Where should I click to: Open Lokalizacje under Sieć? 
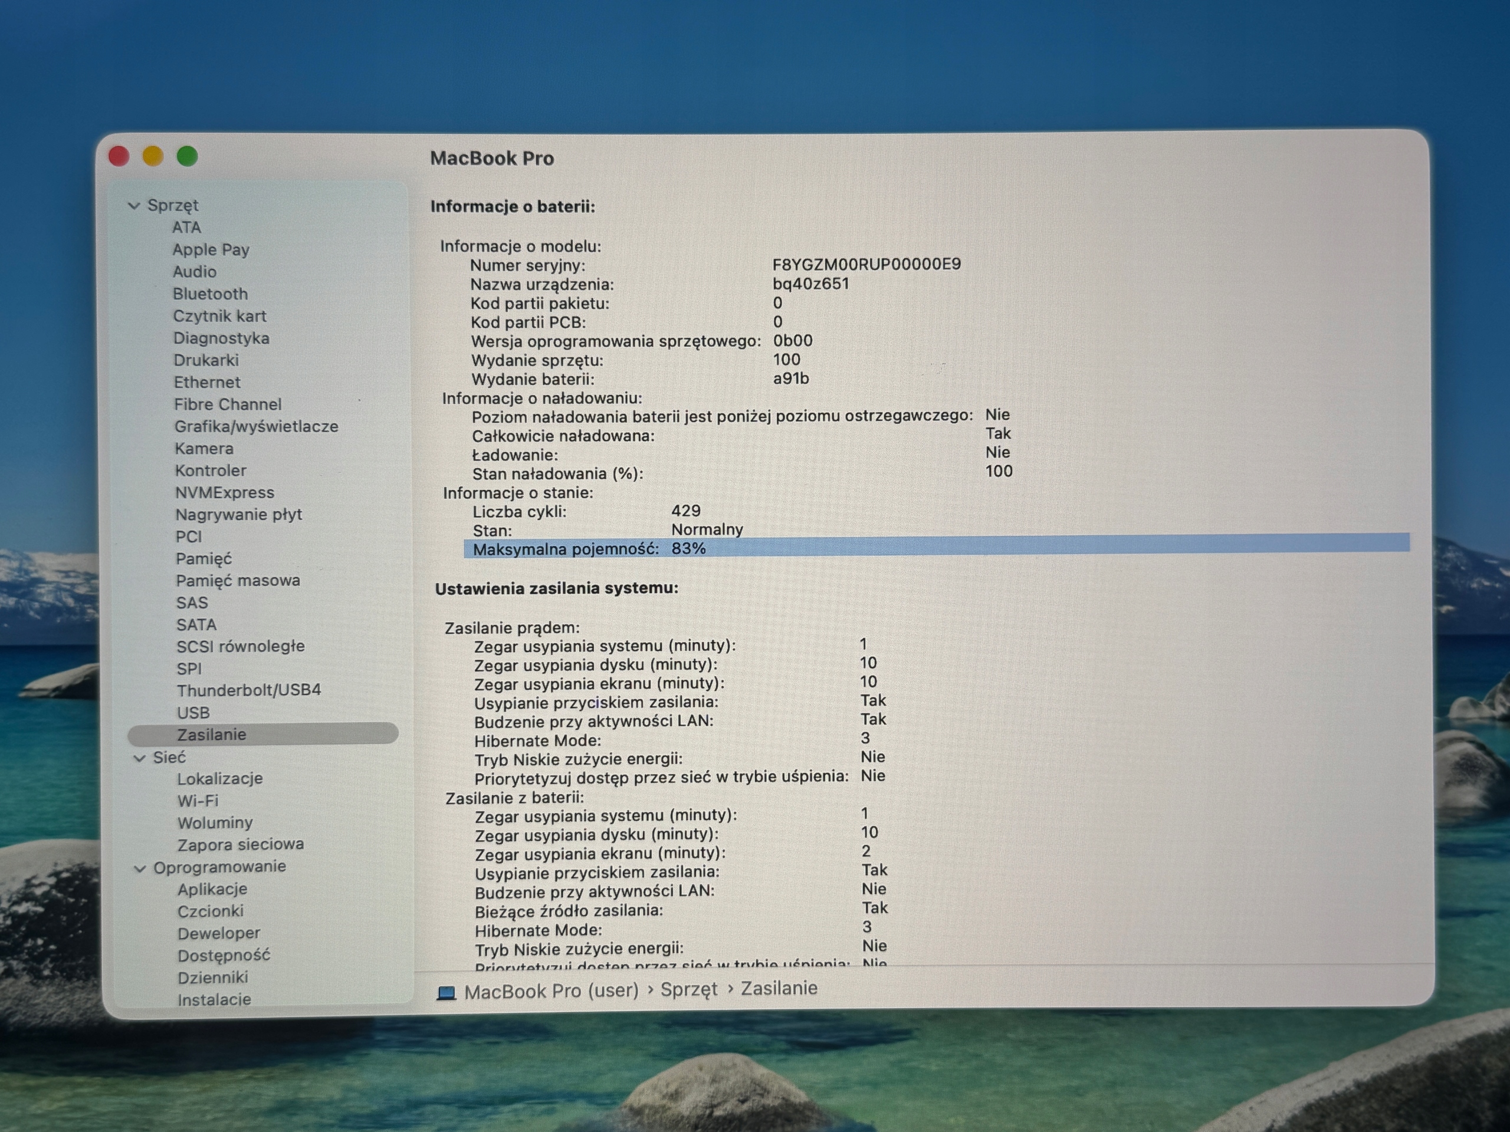pos(220,779)
